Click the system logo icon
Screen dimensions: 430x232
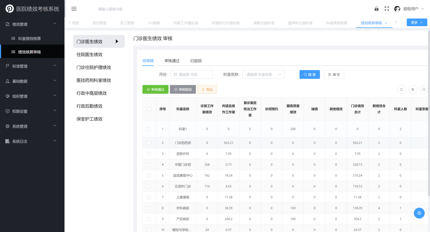(9, 9)
